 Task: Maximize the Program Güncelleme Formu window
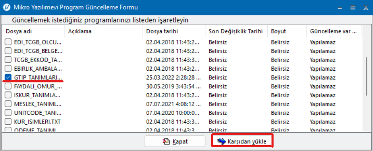pyautogui.click(x=353, y=7)
